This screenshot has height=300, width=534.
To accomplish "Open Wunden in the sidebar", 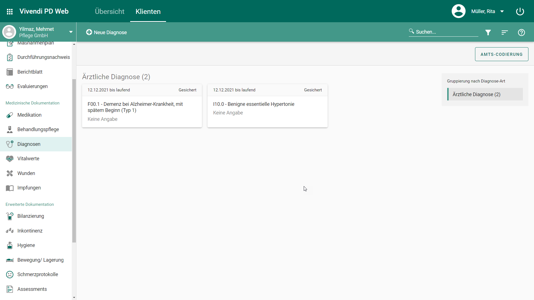I will pyautogui.click(x=26, y=173).
